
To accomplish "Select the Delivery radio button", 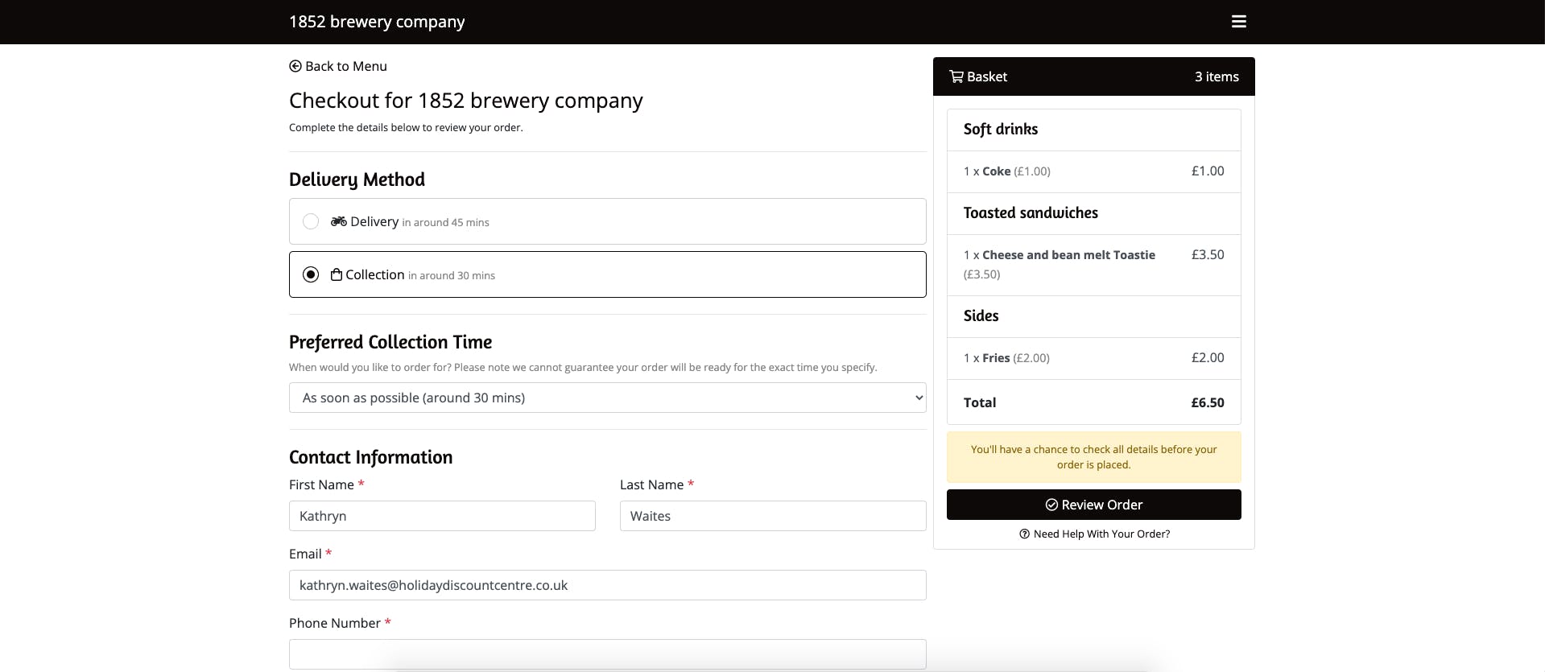I will 311,221.
